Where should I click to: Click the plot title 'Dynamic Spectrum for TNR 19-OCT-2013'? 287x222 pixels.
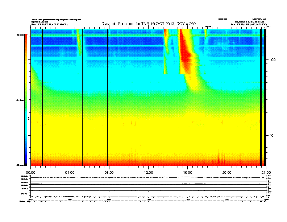138,24
